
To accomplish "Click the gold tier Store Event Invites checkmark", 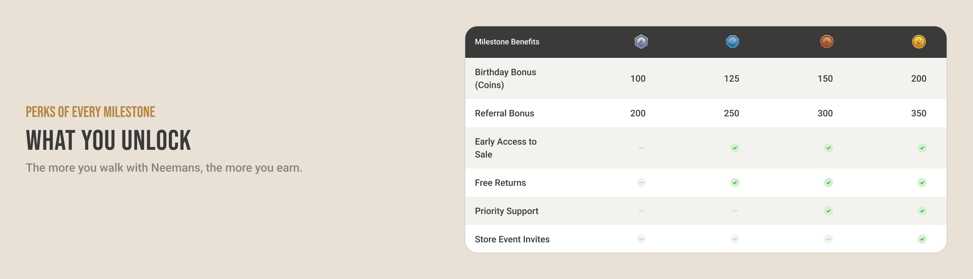I will (922, 239).
